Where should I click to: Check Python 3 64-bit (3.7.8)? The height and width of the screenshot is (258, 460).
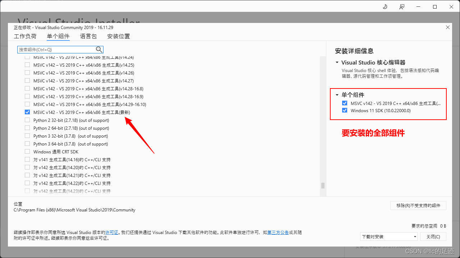[27, 144]
